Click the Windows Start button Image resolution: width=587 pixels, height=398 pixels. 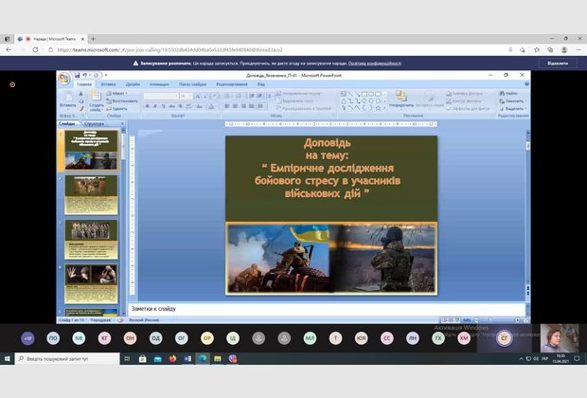(x=8, y=359)
